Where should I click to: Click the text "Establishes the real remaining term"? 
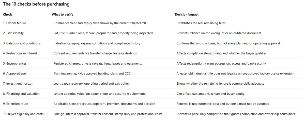201,23
